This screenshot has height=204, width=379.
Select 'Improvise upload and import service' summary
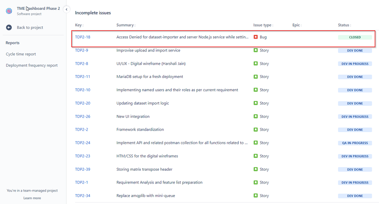click(148, 50)
